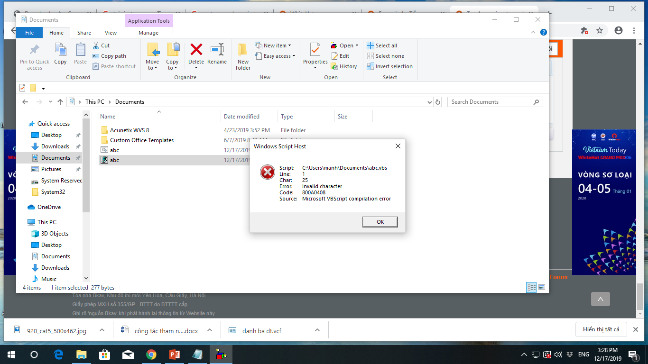Switch to large thumbnails view icon
This screenshot has height=364, width=648.
click(x=541, y=287)
